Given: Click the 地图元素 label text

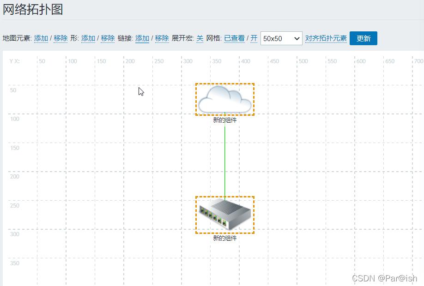Looking at the screenshot, I should 17,38.
